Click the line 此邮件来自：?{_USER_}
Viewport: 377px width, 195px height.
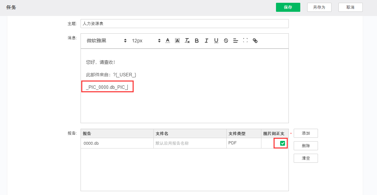pyautogui.click(x=111, y=75)
